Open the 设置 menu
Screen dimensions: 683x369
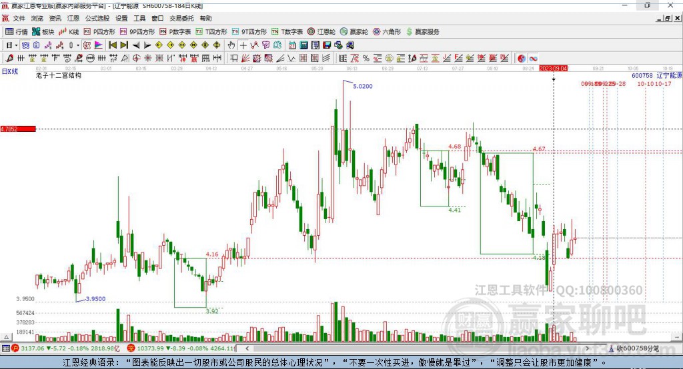pyautogui.click(x=121, y=18)
